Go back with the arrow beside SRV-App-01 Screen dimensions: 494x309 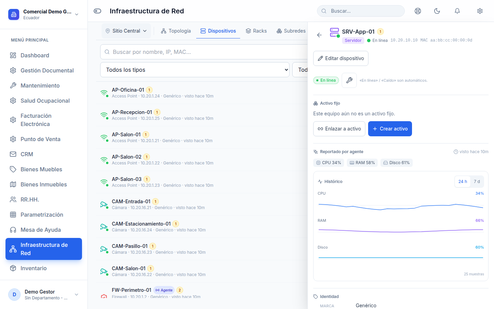pyautogui.click(x=319, y=35)
